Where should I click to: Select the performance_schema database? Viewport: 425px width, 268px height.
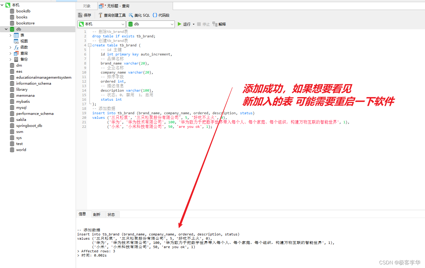[35, 114]
